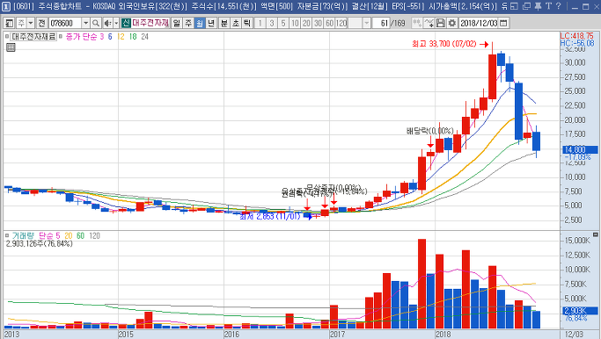Click interval button 120
The image size is (601, 339).
click(341, 24)
